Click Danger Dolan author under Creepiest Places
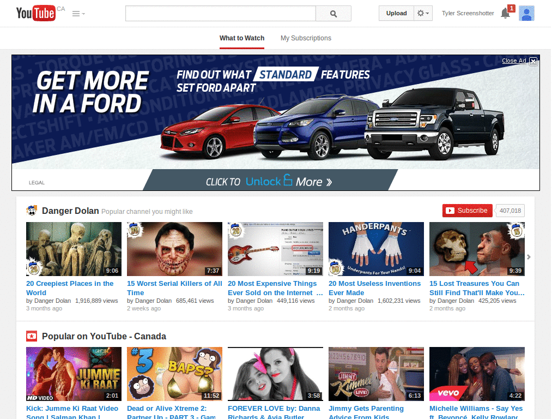558x419 pixels. [52, 301]
